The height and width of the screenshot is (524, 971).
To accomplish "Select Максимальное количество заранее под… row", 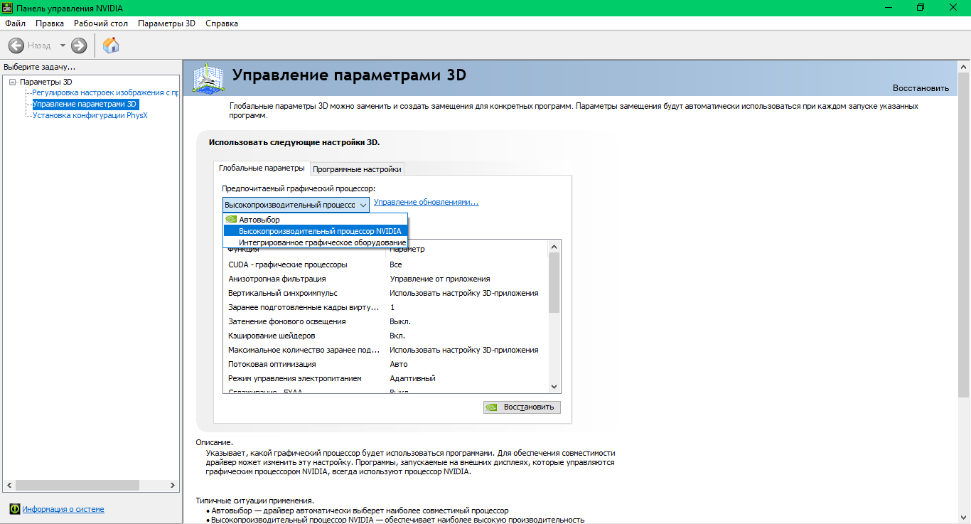I will [386, 350].
